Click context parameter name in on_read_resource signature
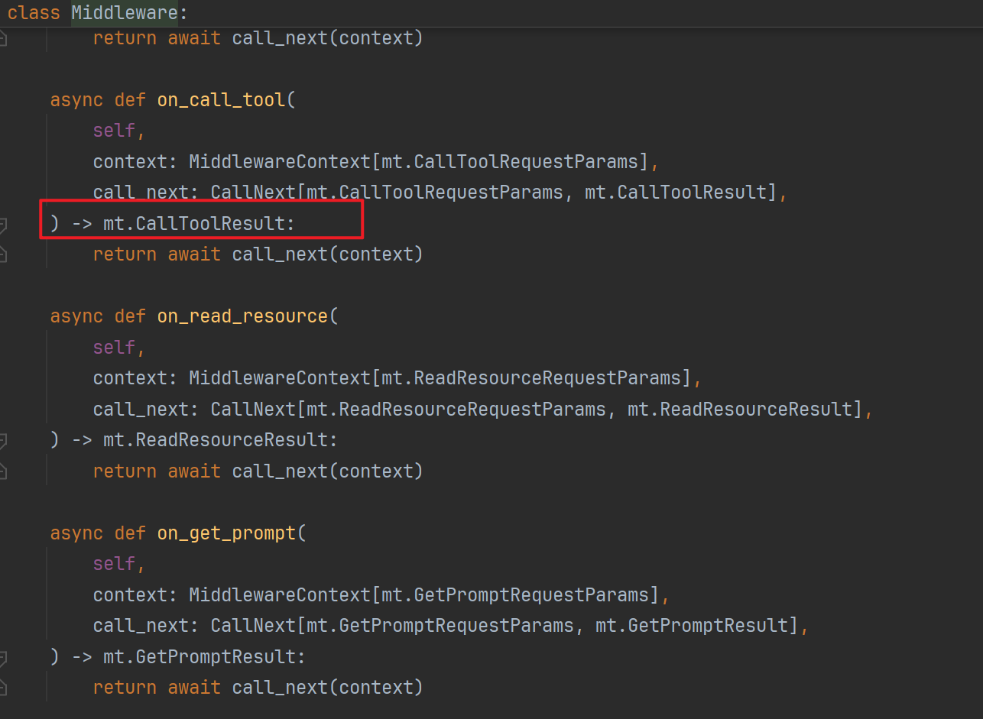The width and height of the screenshot is (983, 719). tap(130, 378)
